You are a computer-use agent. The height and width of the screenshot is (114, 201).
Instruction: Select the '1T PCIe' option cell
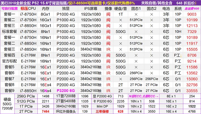point(26,106)
